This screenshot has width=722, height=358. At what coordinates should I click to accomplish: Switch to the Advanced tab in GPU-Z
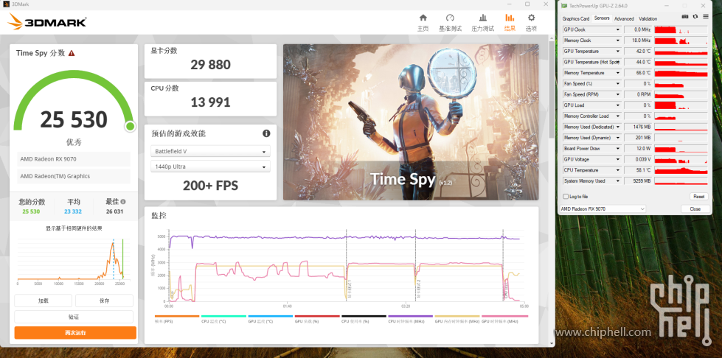(624, 19)
